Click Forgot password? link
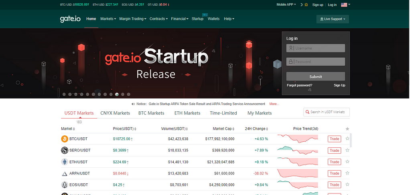 click(299, 85)
